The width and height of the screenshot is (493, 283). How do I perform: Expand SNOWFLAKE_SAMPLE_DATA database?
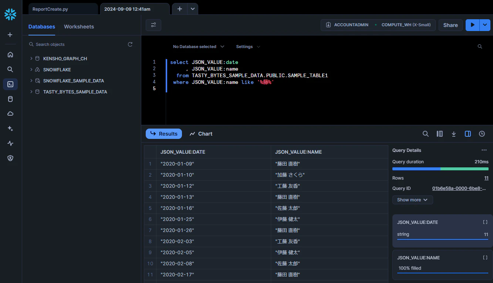(x=31, y=81)
